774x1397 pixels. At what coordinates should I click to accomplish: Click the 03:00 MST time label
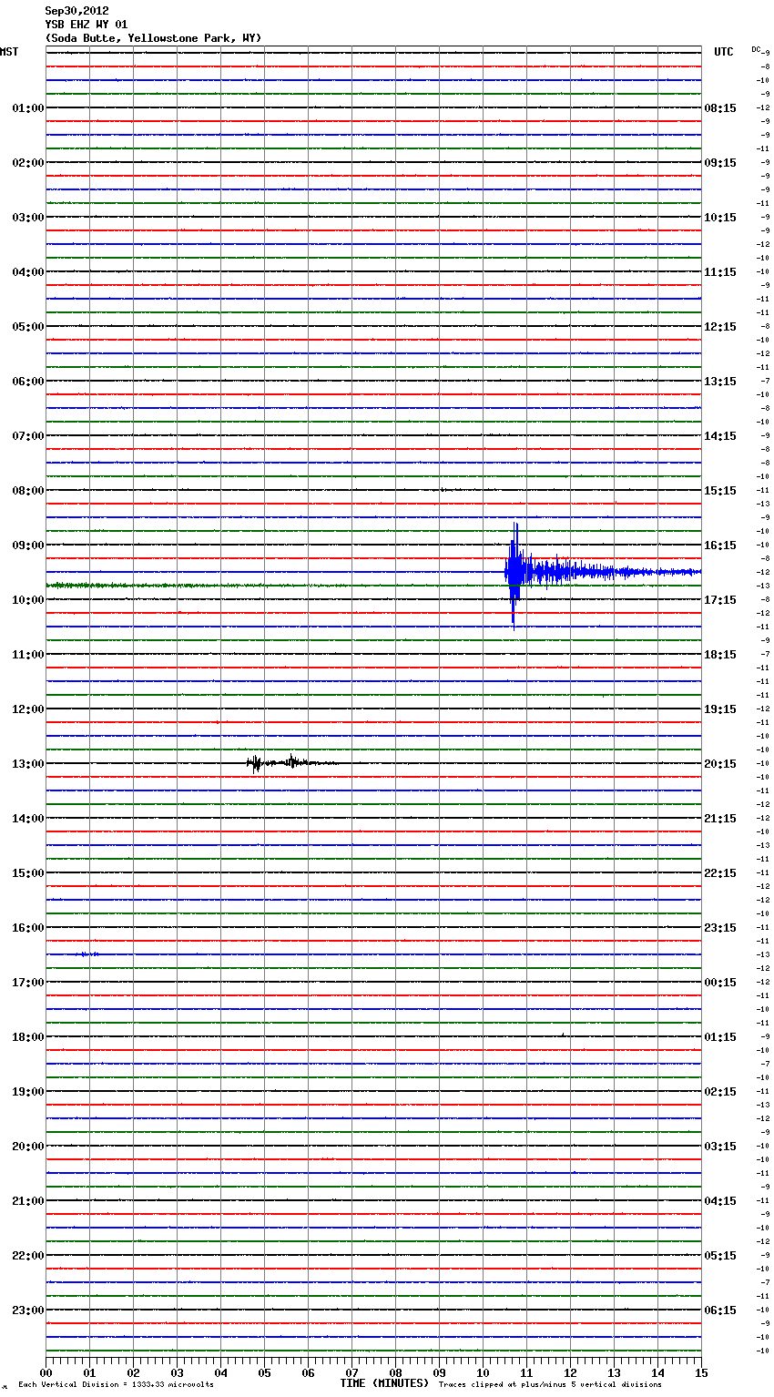click(x=27, y=218)
